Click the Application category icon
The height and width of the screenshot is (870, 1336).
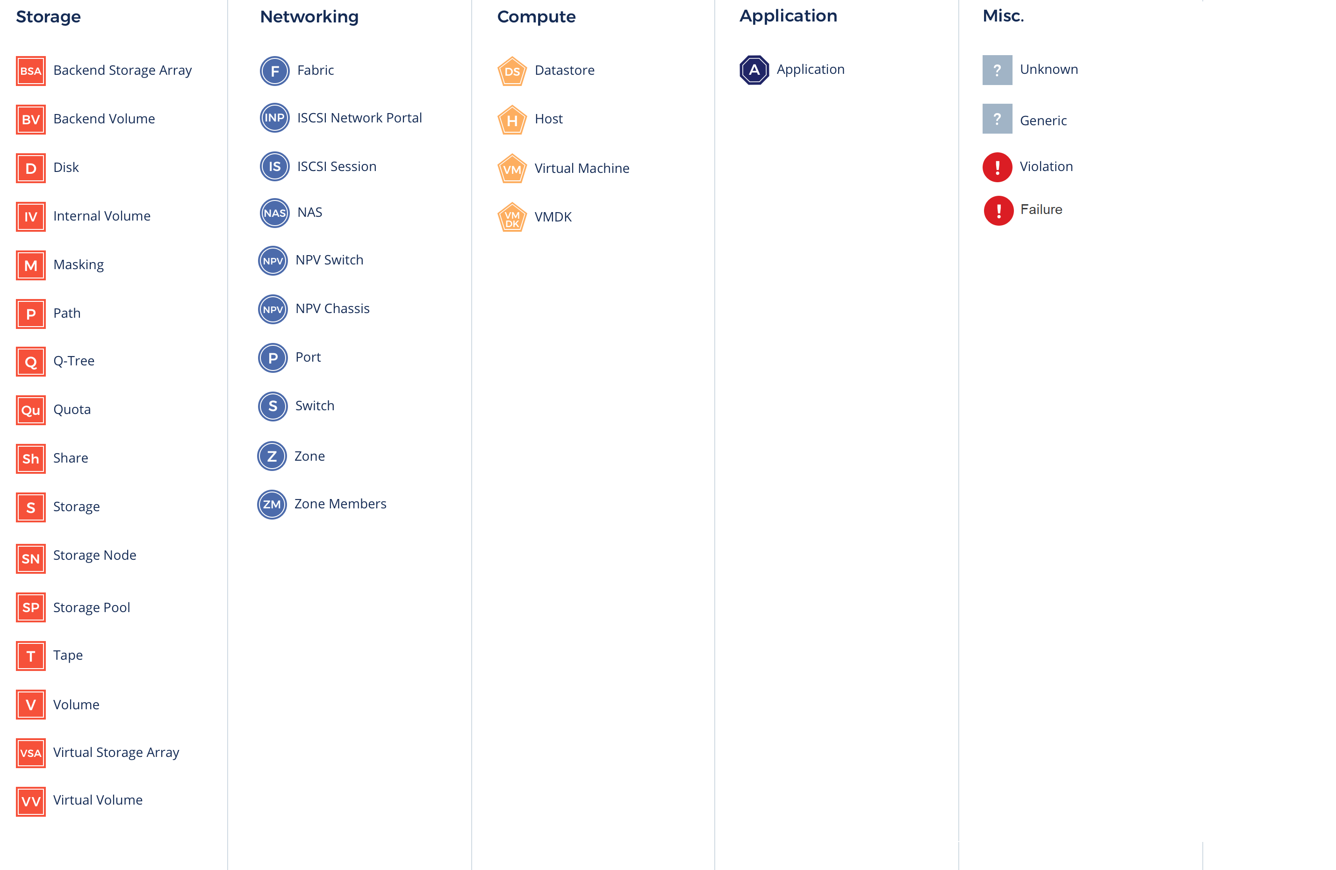(754, 70)
